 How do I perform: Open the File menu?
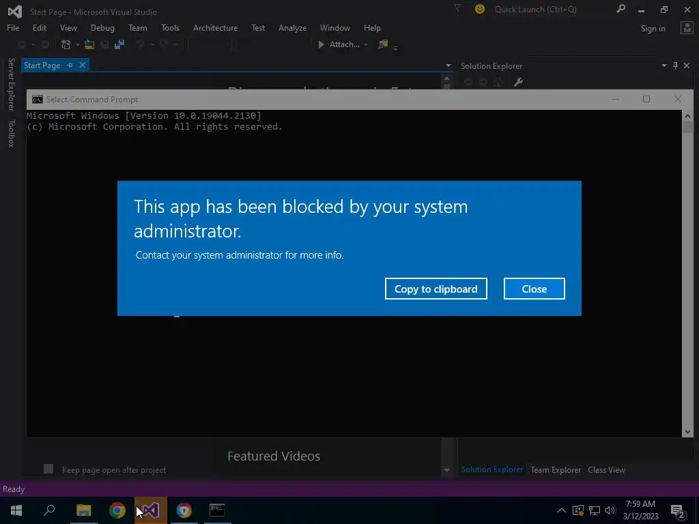(x=13, y=27)
